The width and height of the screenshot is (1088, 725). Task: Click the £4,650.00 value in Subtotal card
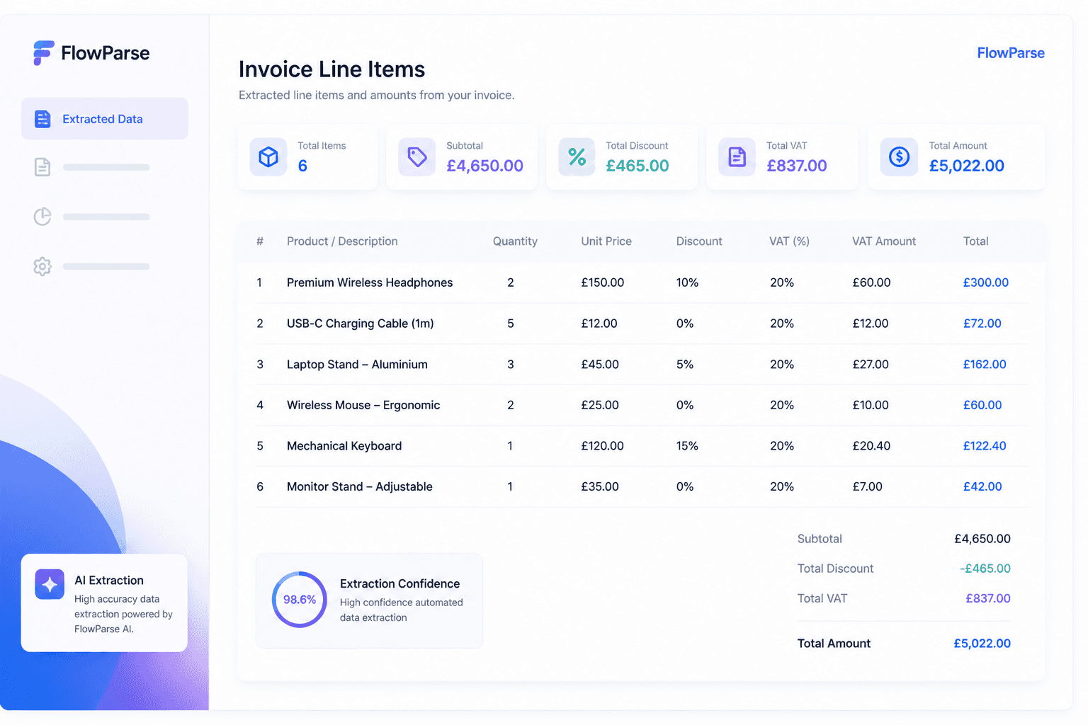[x=484, y=166]
